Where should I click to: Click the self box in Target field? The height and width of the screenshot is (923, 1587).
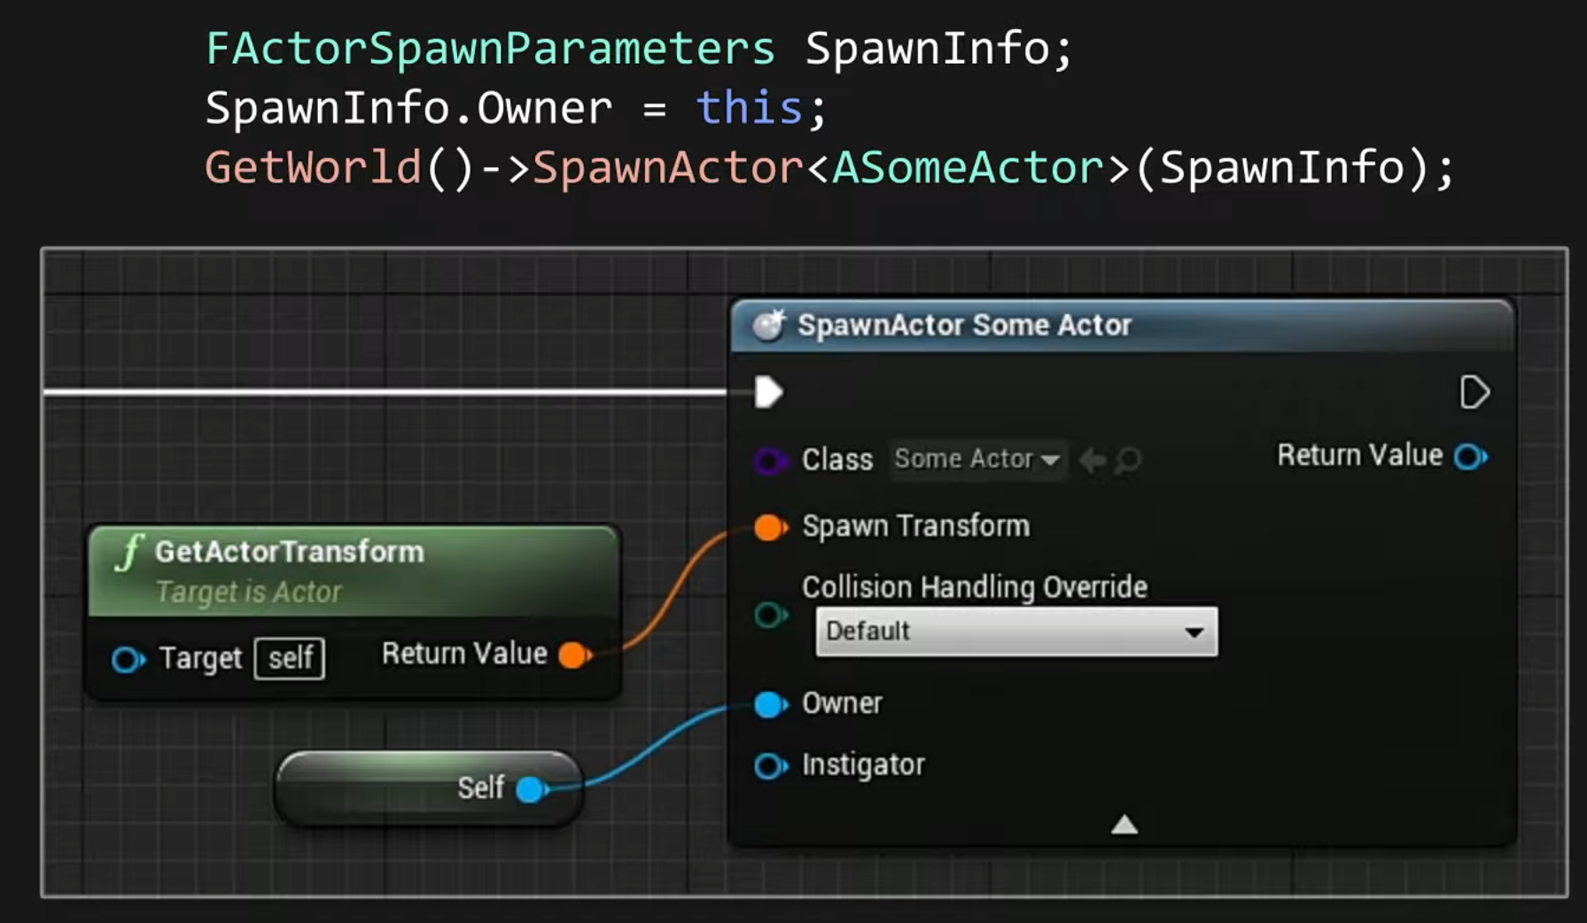click(x=290, y=658)
